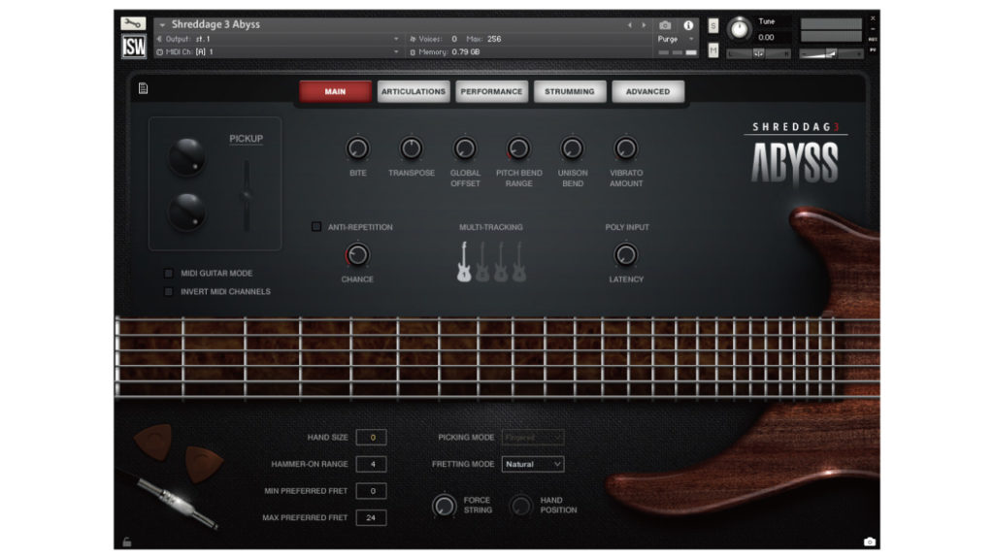Enable the Anti-Repetition checkbox
The height and width of the screenshot is (559, 994).
(x=316, y=226)
